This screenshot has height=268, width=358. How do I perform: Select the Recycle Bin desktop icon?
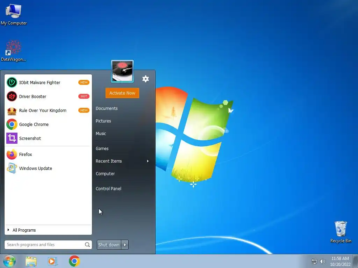point(341,232)
